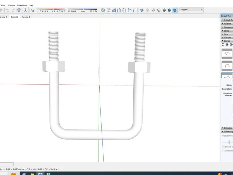This screenshot has height=175, width=233.
Task: Switch to Right view icon
Action: [x=119, y=10]
